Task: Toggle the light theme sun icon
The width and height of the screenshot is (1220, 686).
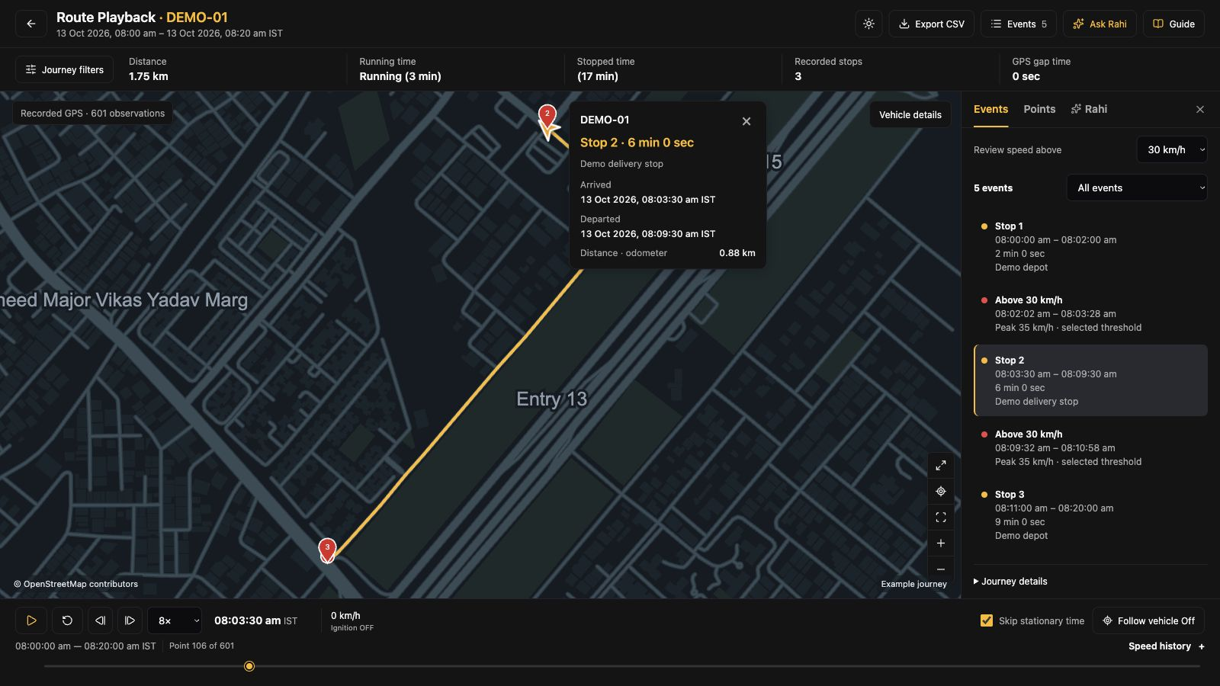Action: (x=868, y=24)
